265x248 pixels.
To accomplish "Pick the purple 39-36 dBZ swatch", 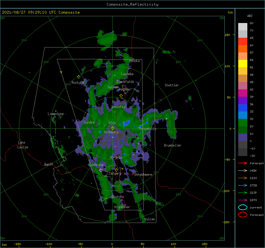I will point(243,101).
